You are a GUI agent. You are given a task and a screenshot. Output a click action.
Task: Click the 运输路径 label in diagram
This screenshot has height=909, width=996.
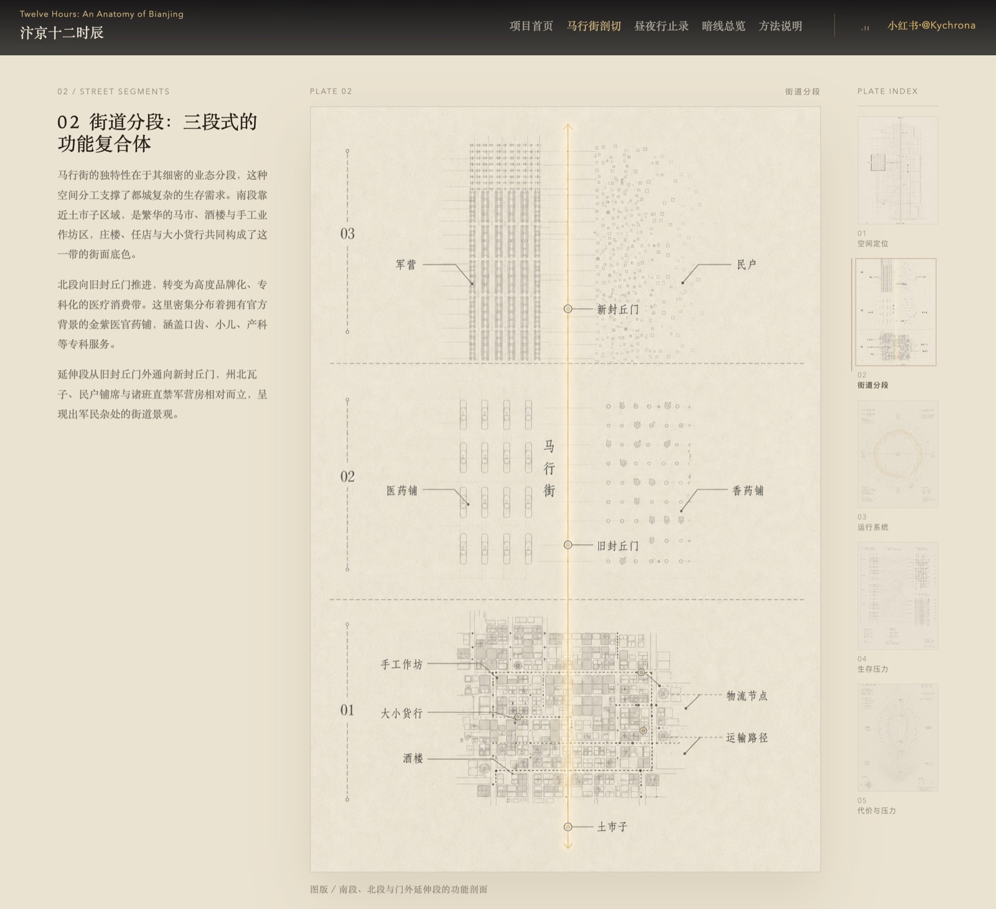tap(747, 738)
